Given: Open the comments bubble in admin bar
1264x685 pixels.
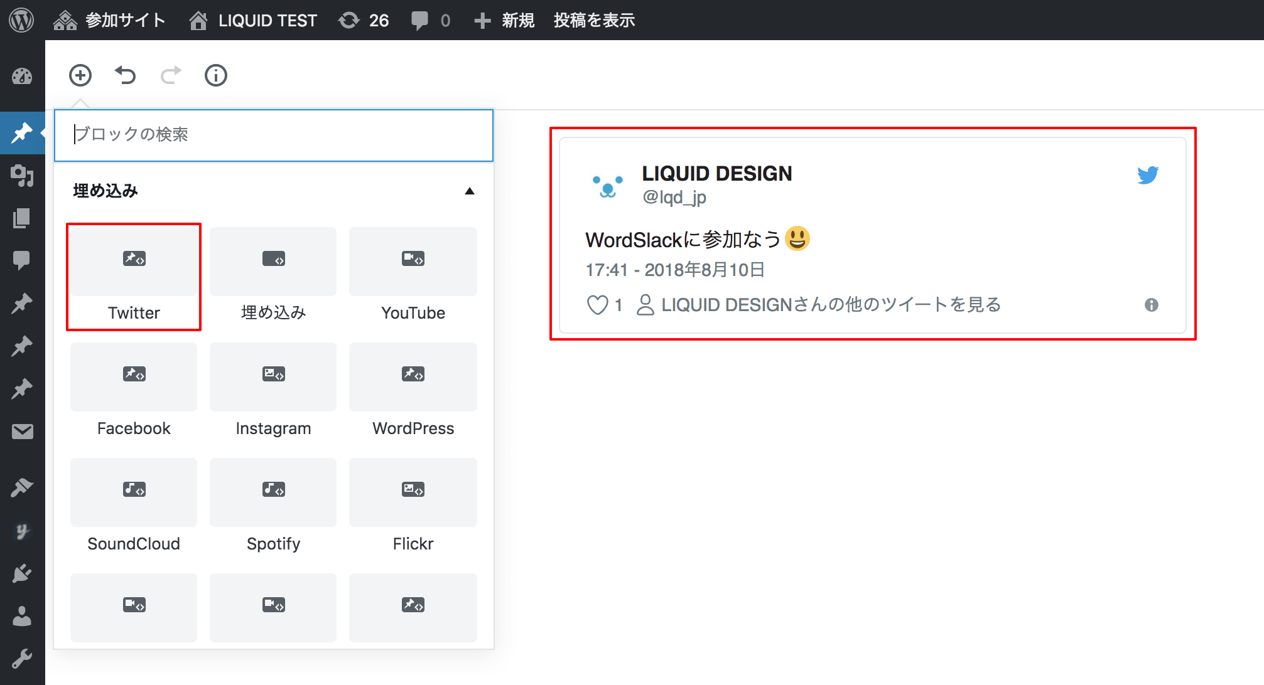Looking at the screenshot, I should tap(431, 20).
